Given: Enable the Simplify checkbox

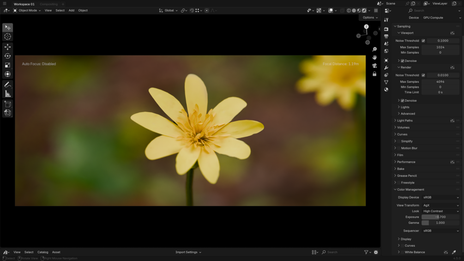Looking at the screenshot, I should click(x=398, y=141).
